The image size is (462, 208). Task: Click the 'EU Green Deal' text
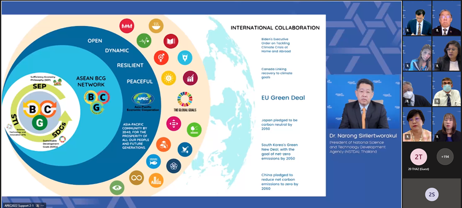[x=283, y=98]
